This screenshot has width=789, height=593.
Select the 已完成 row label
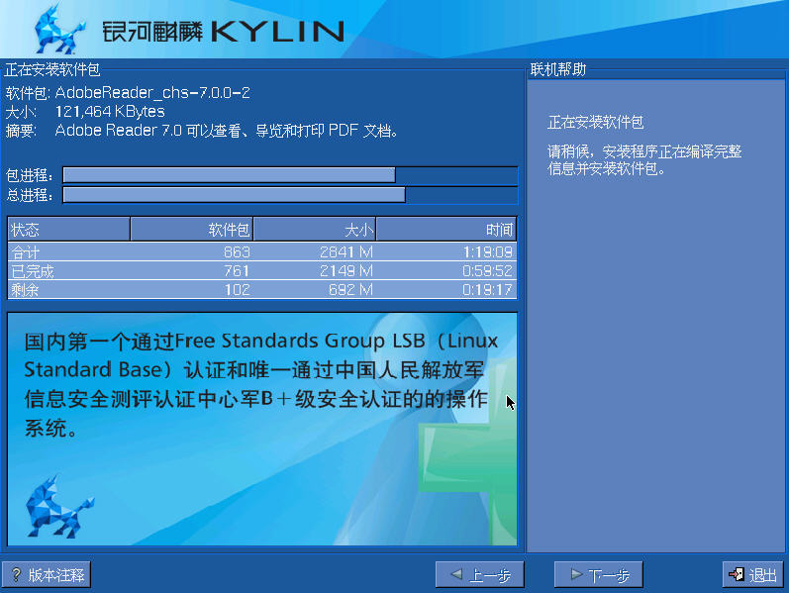(x=33, y=271)
